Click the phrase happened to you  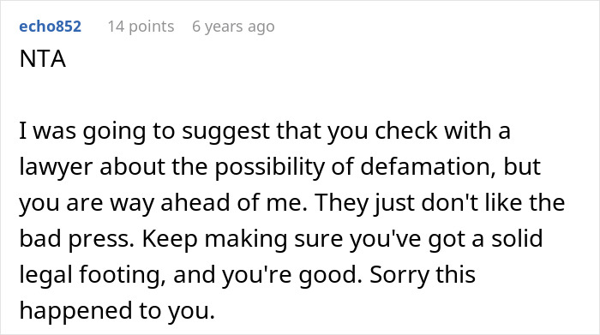[x=117, y=310]
